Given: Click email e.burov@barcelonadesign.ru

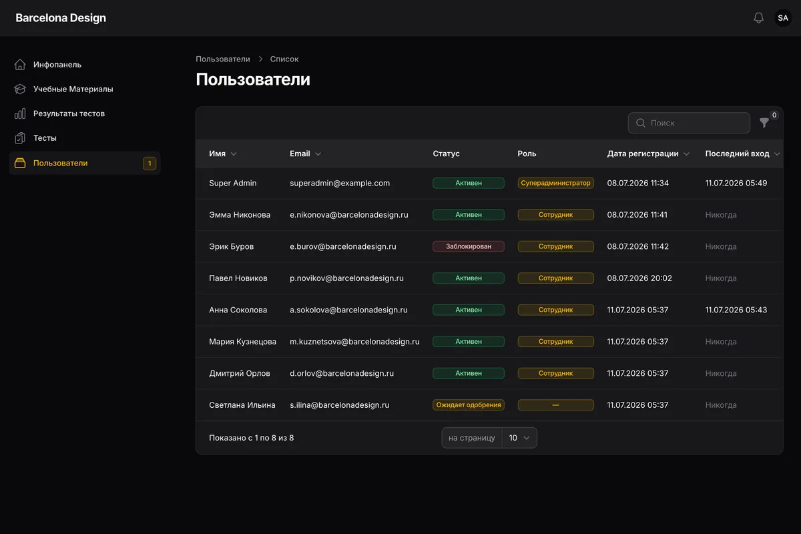Looking at the screenshot, I should [x=343, y=246].
